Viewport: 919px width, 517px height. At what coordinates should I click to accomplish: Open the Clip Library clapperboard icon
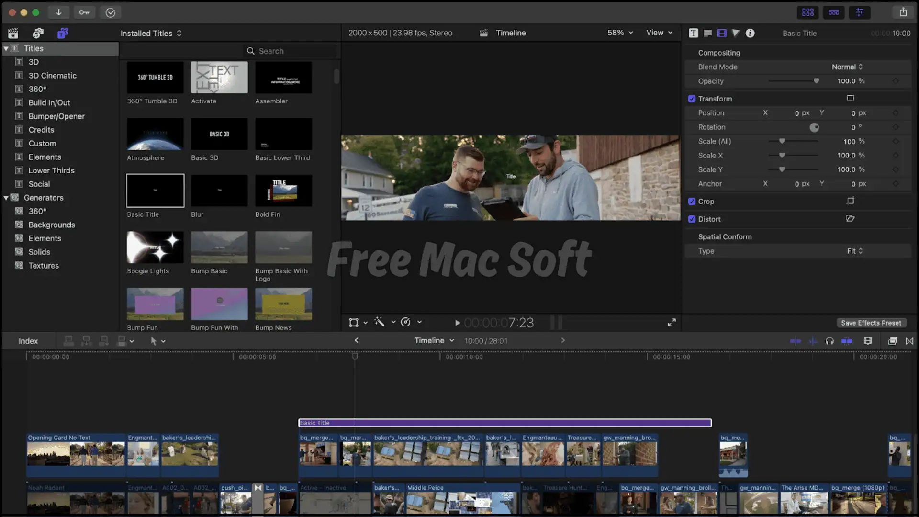coord(13,33)
